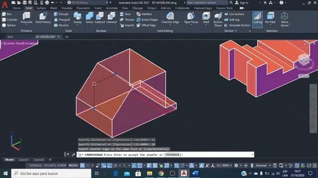
Task: Click the ViewCube in viewport
Action: click(x=304, y=60)
